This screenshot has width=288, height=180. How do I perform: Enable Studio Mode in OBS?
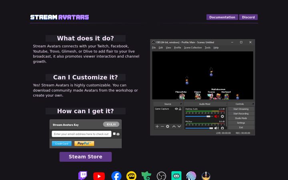click(241, 118)
